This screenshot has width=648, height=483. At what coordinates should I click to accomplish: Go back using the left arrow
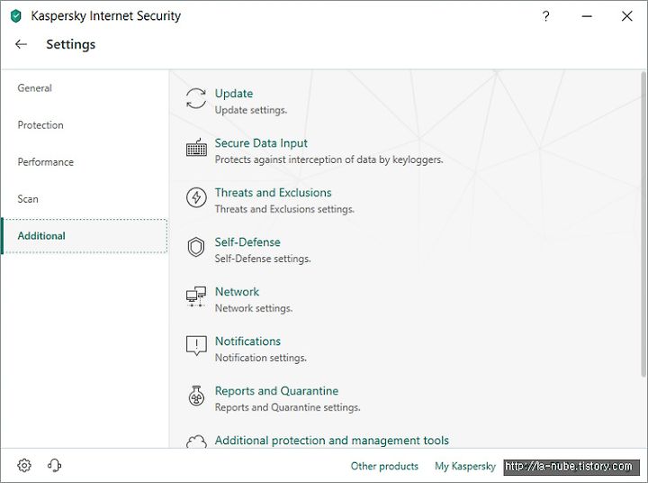(x=21, y=44)
